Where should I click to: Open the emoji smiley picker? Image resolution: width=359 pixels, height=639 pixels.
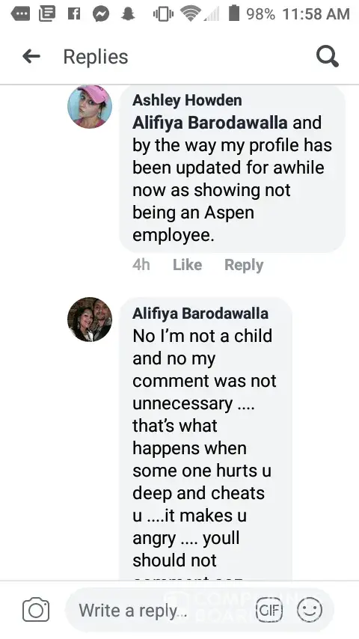pyautogui.click(x=310, y=610)
